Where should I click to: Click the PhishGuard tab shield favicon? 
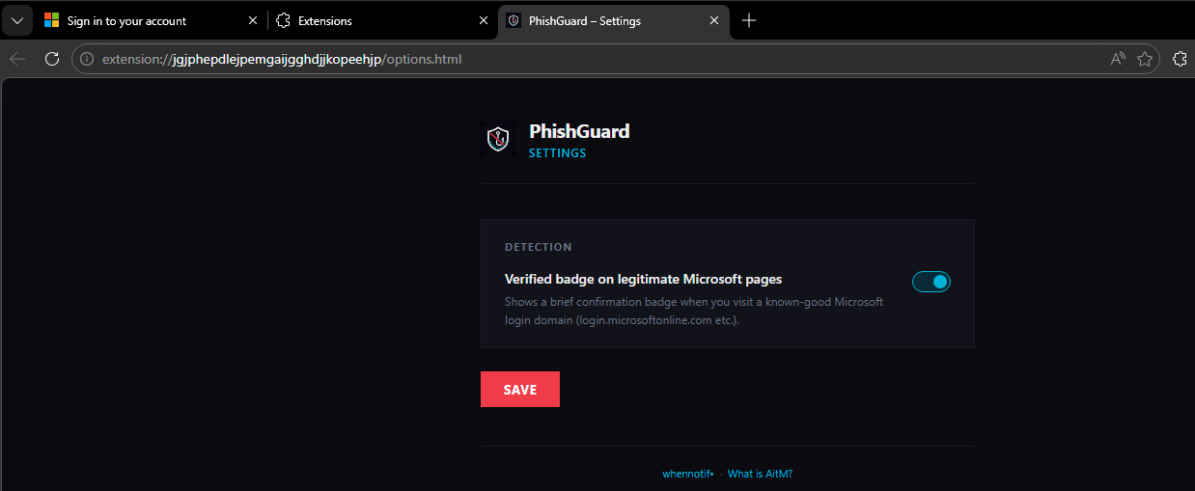pyautogui.click(x=514, y=20)
